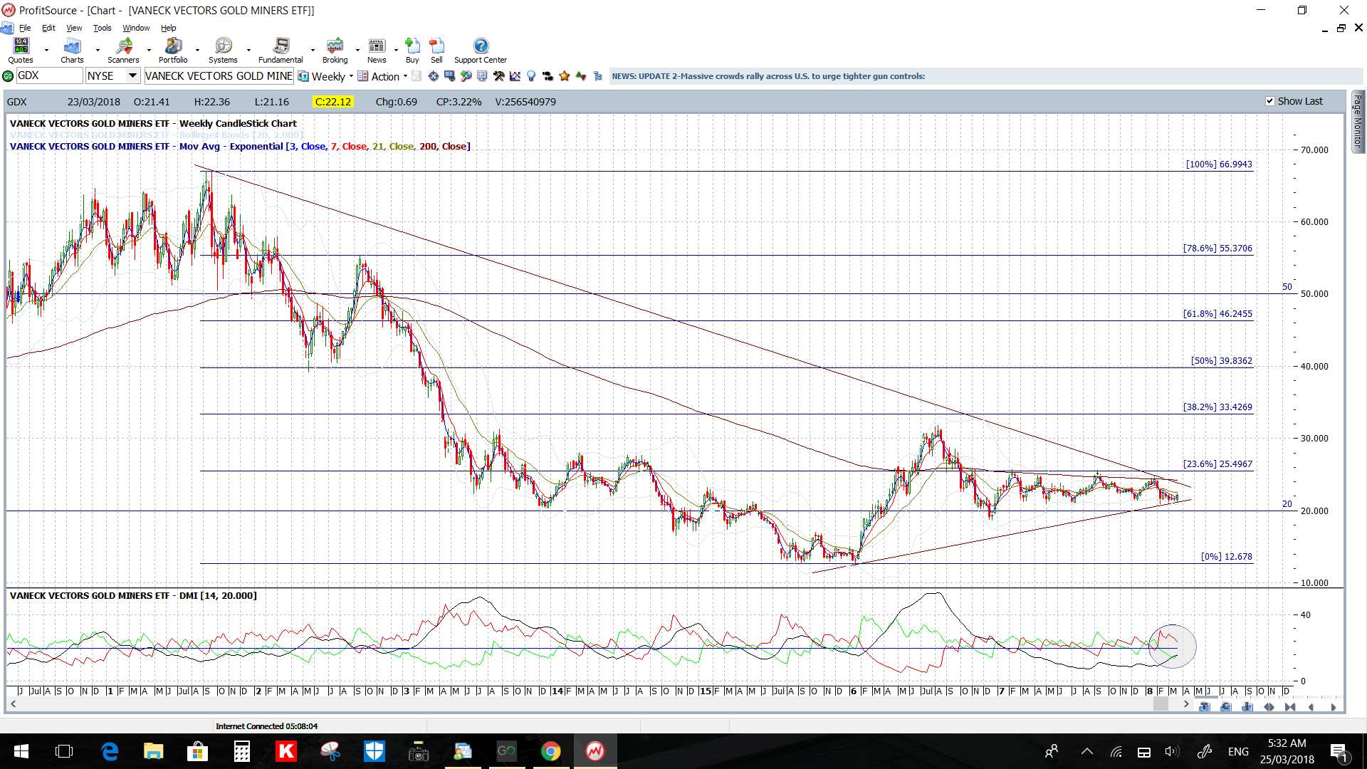The width and height of the screenshot is (1367, 769).
Task: Open the Help menu
Action: click(168, 28)
